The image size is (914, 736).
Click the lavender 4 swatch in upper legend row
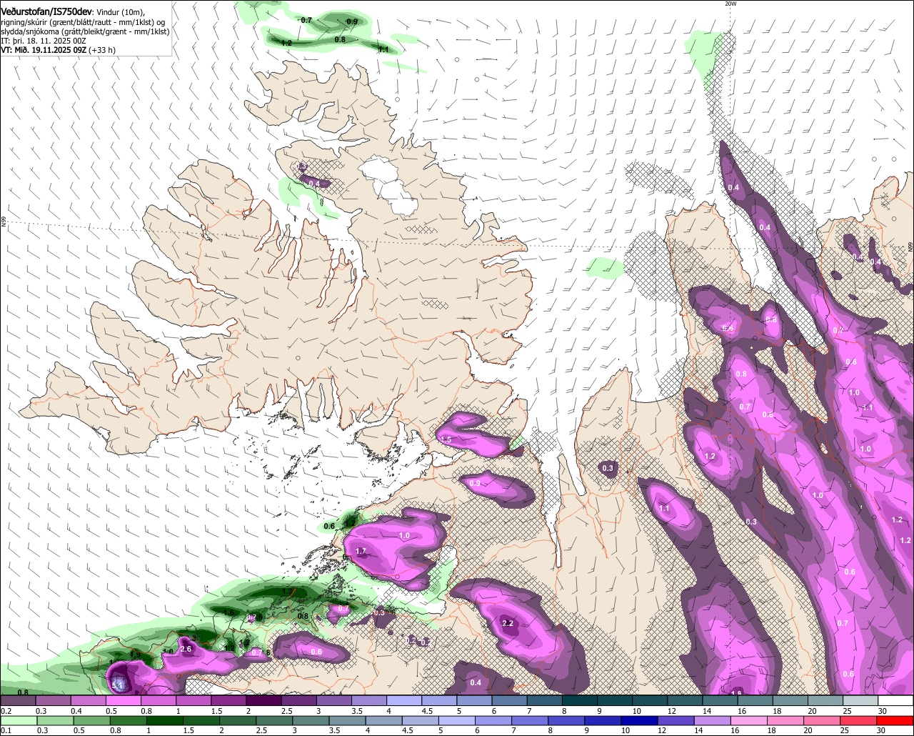[404, 701]
